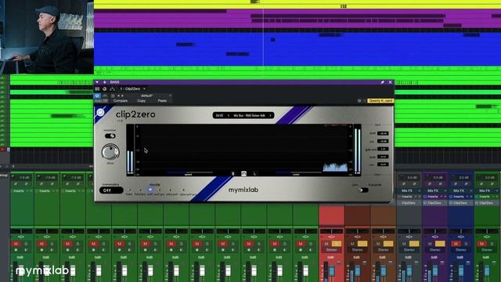The width and height of the screenshot is (501, 282).
Task: Toggle the blue bypass button in plugin header
Action: pos(97,96)
